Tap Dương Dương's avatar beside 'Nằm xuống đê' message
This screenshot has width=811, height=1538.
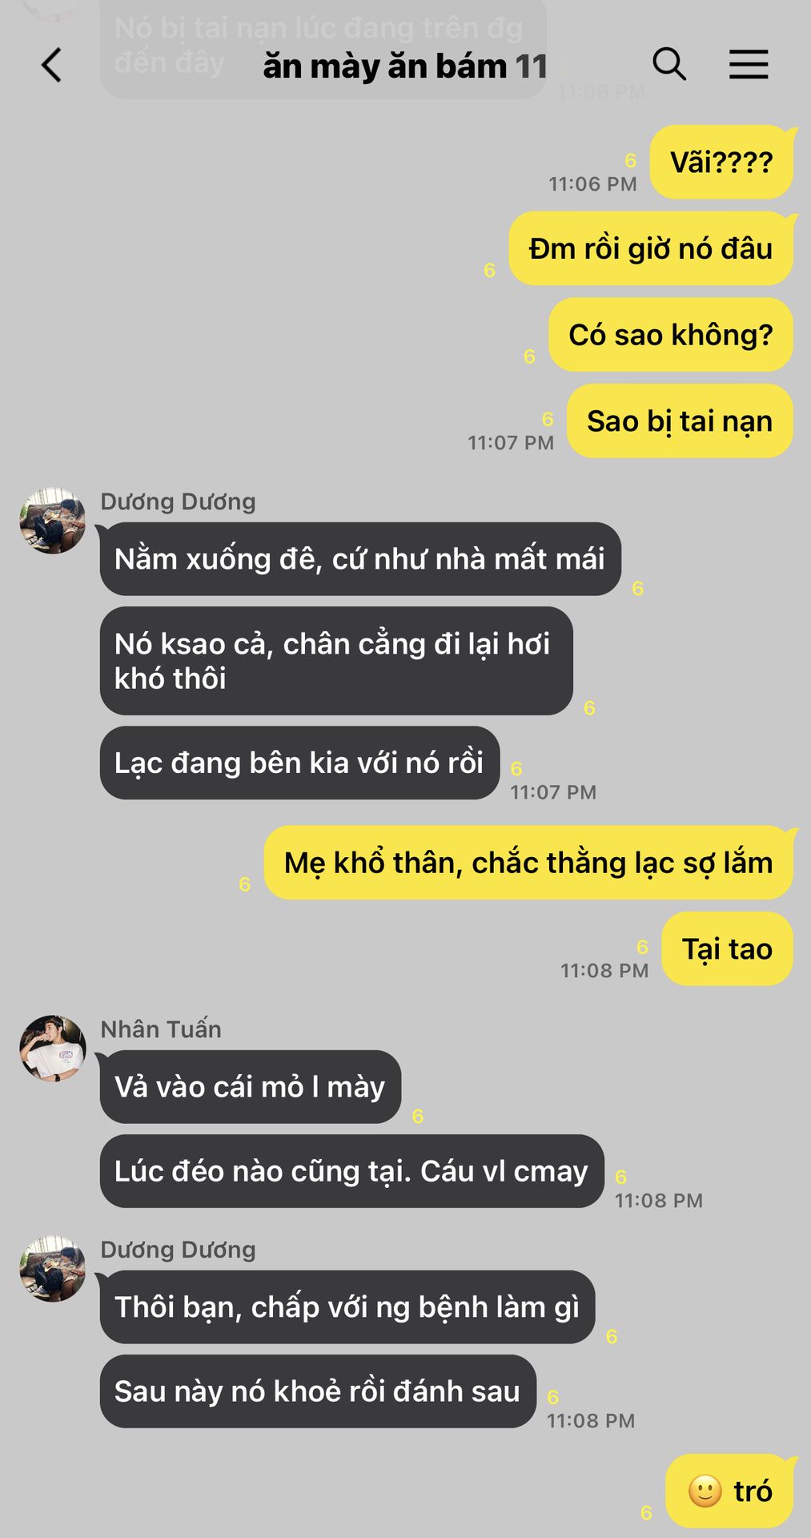click(53, 520)
